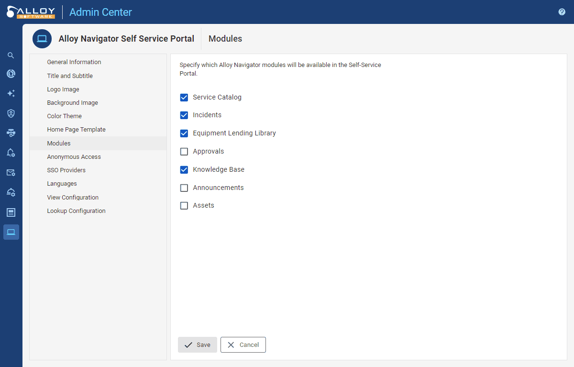Open the bell with gear notification settings
The height and width of the screenshot is (367, 574).
(11, 153)
